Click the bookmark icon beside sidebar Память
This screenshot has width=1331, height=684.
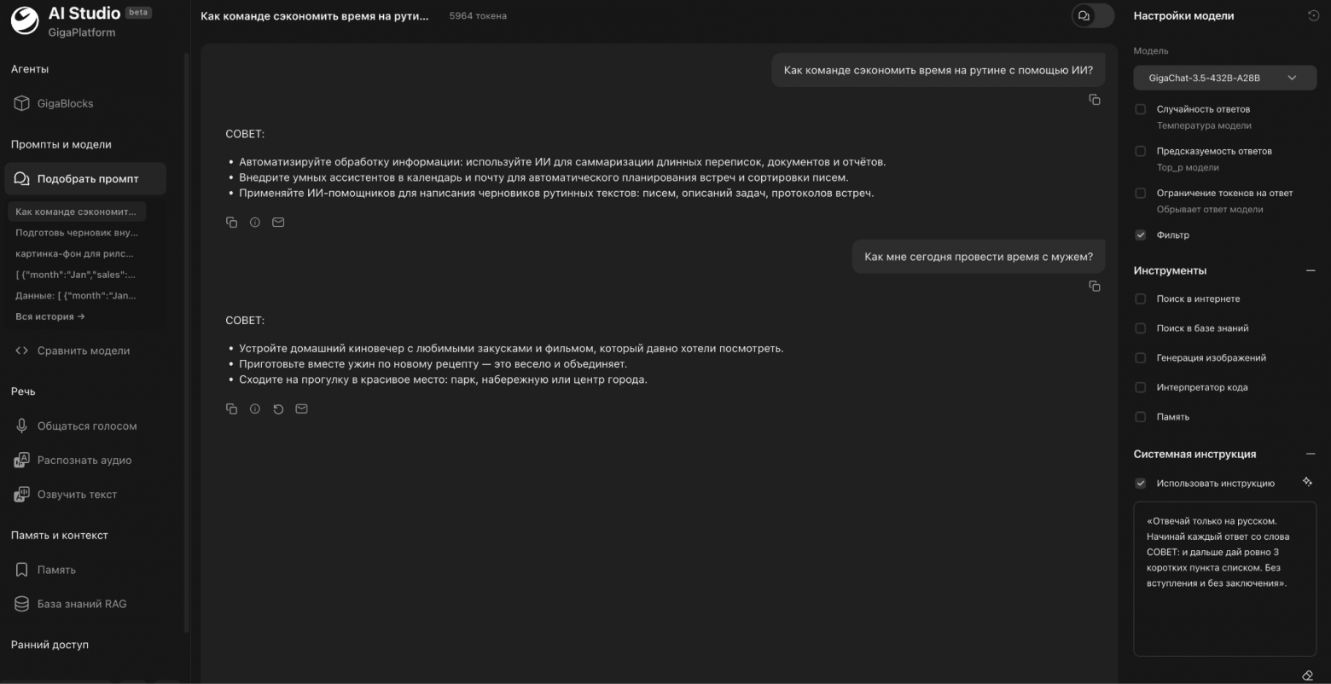(22, 570)
